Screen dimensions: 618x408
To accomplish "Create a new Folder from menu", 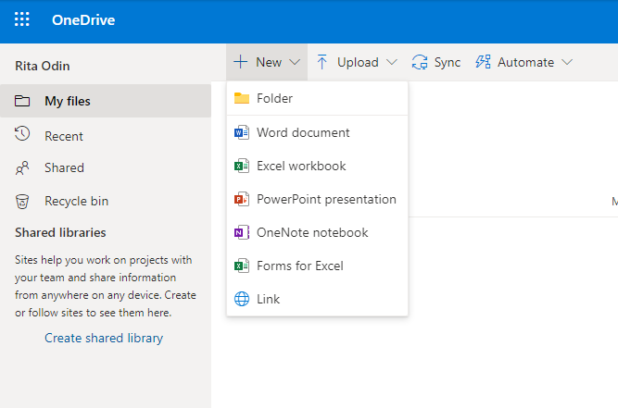I will [x=317, y=98].
